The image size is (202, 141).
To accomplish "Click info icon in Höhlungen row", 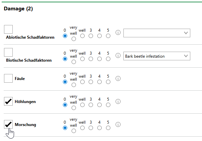I will [x=118, y=101].
